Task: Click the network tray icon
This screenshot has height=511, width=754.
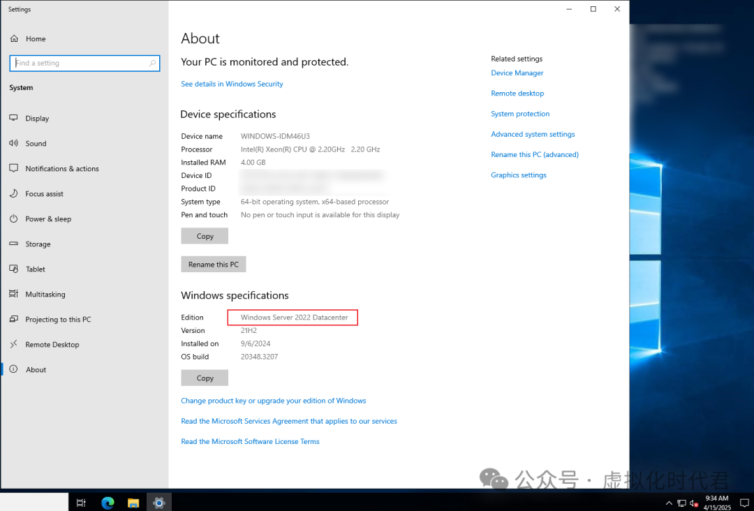Action: click(x=681, y=503)
